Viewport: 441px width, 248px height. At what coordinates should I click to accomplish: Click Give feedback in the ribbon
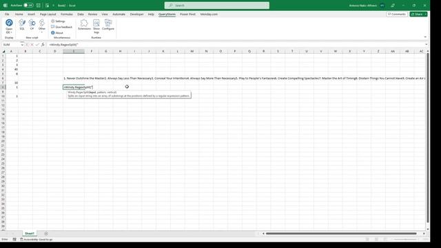click(x=61, y=27)
